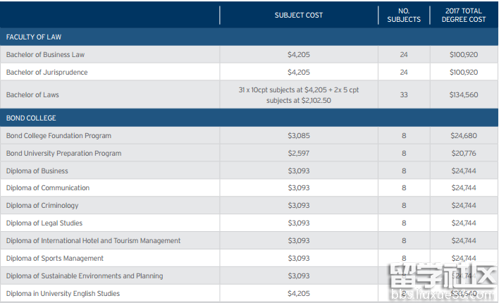
Task: Click the Diploma of Sports Management label
Action: pyautogui.click(x=55, y=258)
